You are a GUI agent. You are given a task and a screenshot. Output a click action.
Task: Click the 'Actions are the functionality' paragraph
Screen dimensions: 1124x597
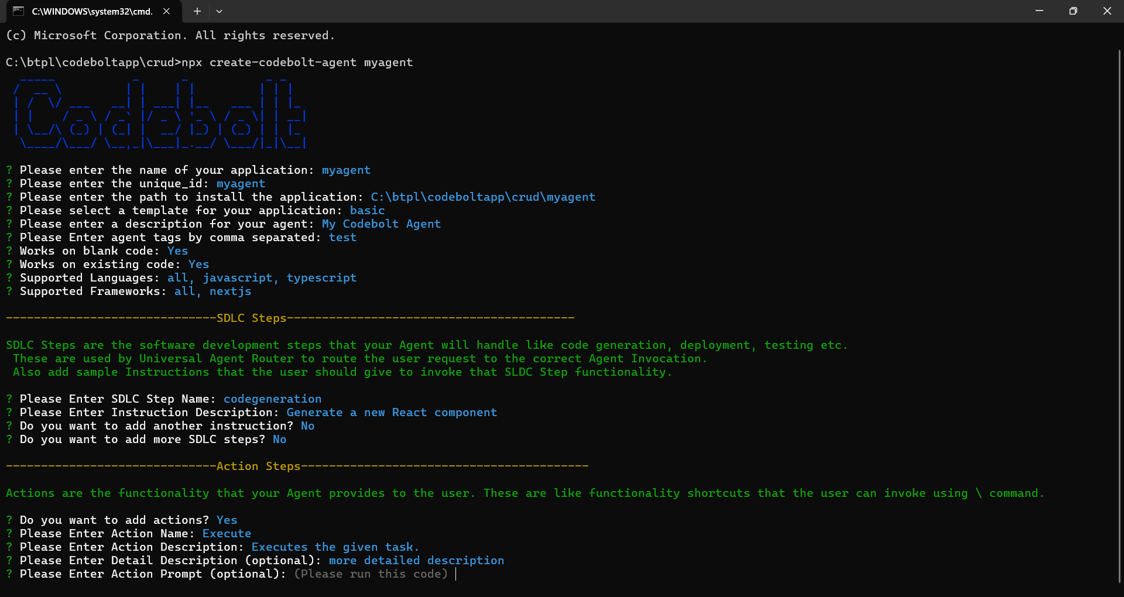525,493
